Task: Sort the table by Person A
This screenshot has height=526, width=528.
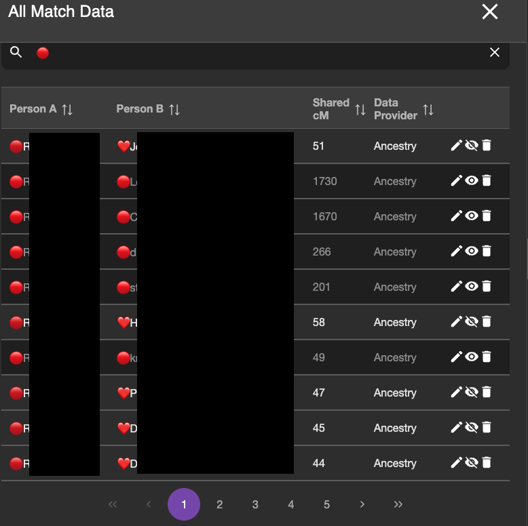Action: click(x=67, y=109)
